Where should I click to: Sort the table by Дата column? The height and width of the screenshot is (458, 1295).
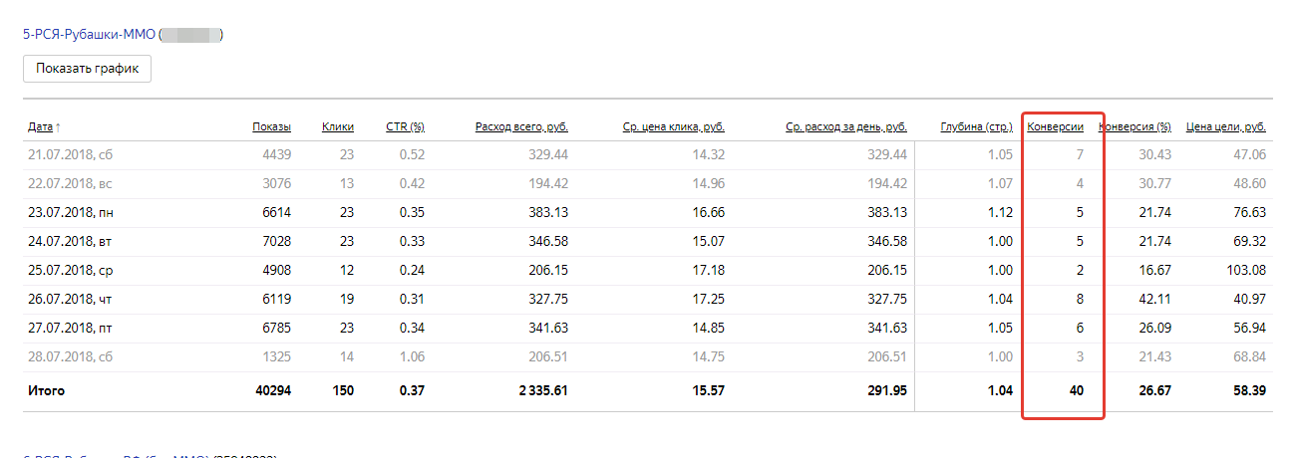pos(40,126)
